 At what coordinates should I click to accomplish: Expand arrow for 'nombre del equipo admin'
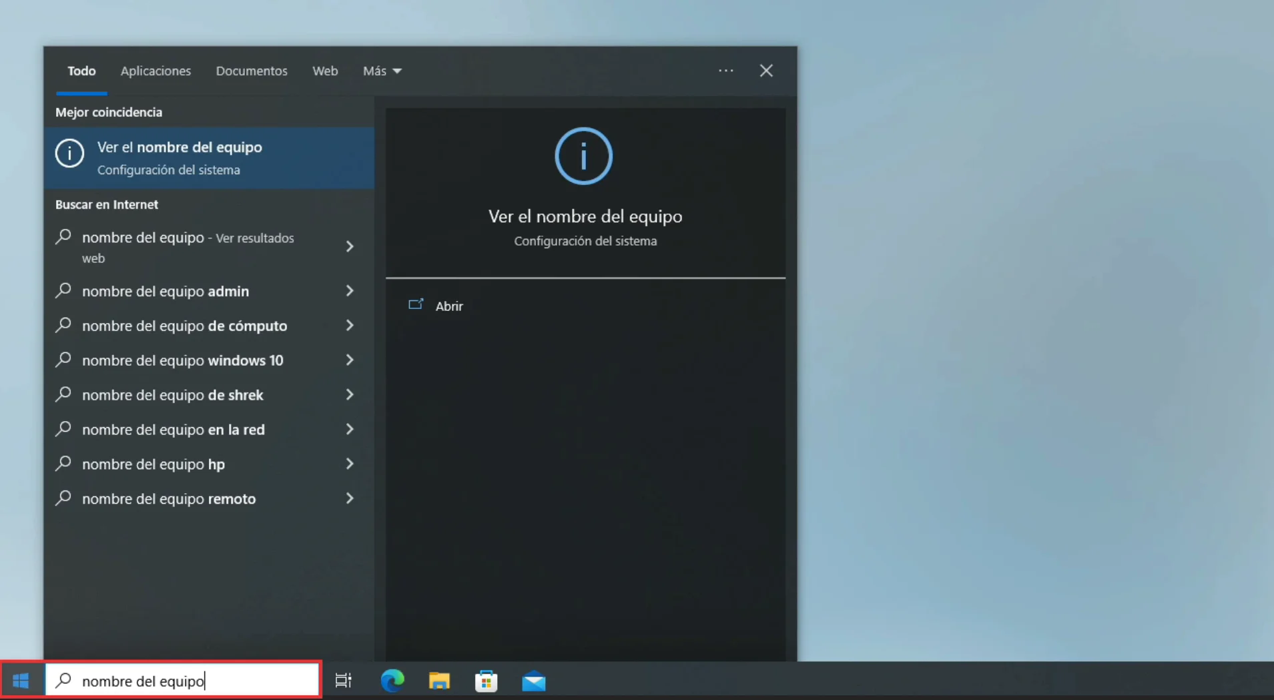click(350, 291)
